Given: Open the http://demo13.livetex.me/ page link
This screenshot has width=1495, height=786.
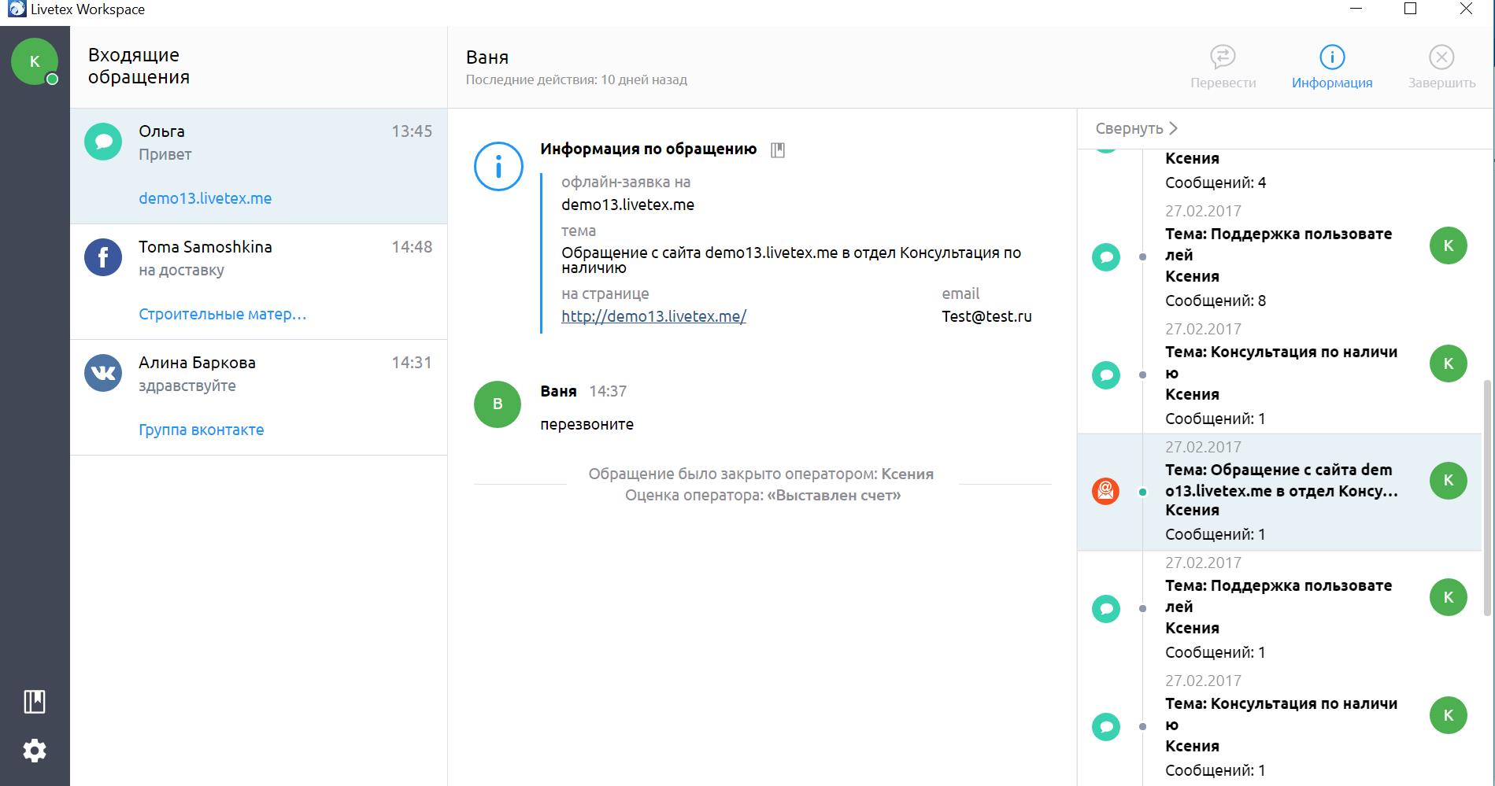Looking at the screenshot, I should pyautogui.click(x=653, y=316).
